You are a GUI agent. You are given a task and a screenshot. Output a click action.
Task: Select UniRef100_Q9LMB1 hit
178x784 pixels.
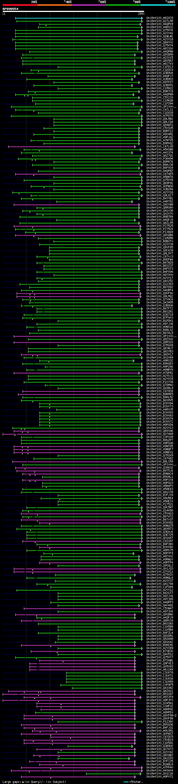point(160,119)
